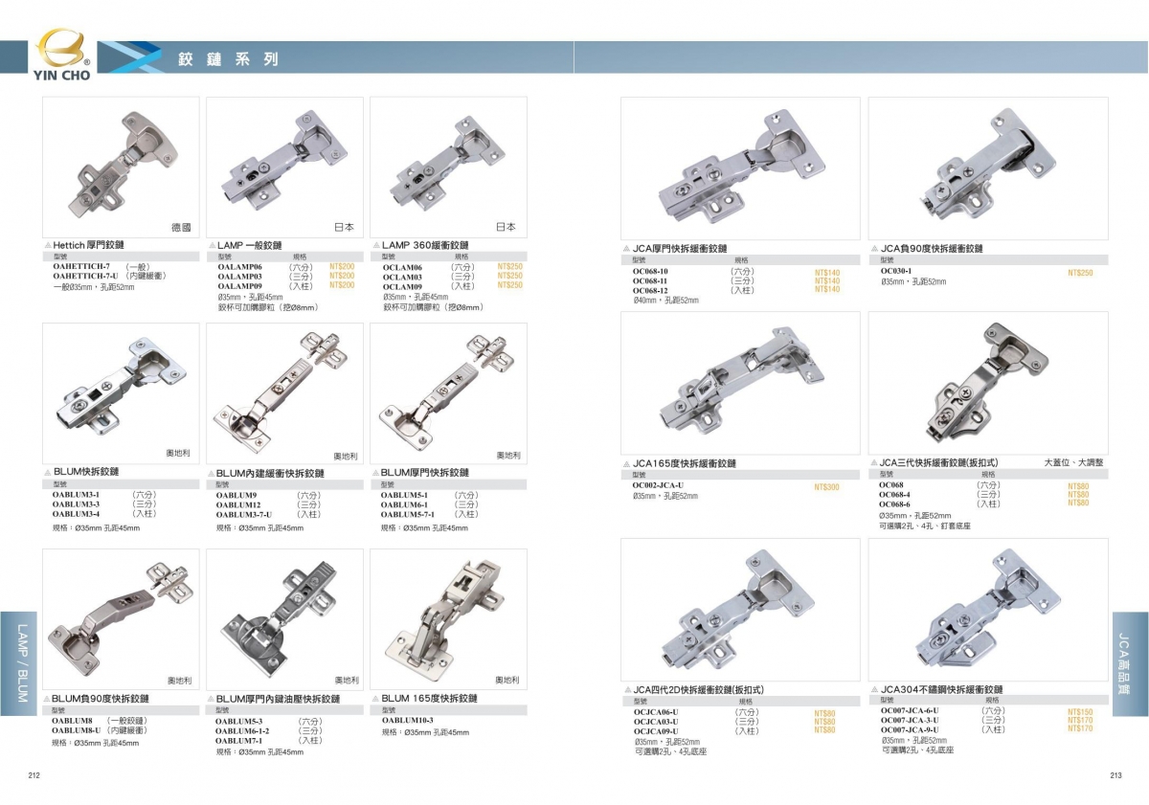Open the JCA165度快拆緩衝鉸鏈 product photo
This screenshot has height=805, width=1149.
[741, 383]
